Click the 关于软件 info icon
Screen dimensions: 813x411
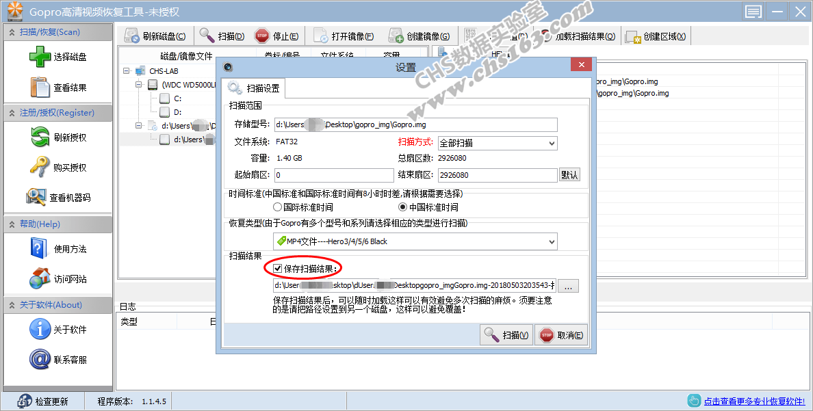[40, 329]
